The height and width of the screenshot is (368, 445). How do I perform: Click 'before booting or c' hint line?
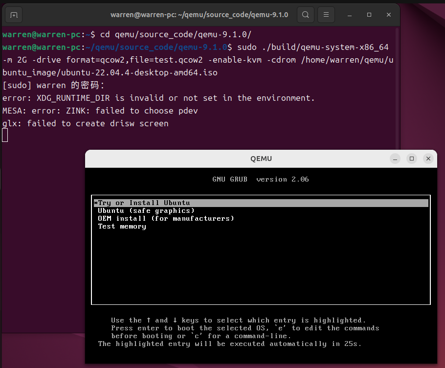coord(201,336)
